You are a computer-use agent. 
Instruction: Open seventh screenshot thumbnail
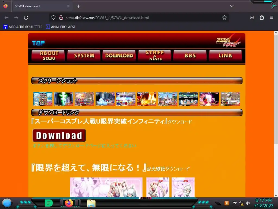(x=168, y=99)
